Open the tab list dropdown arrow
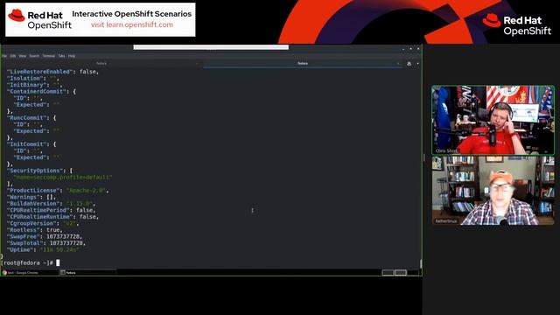The width and height of the screenshot is (560, 315). [417, 64]
